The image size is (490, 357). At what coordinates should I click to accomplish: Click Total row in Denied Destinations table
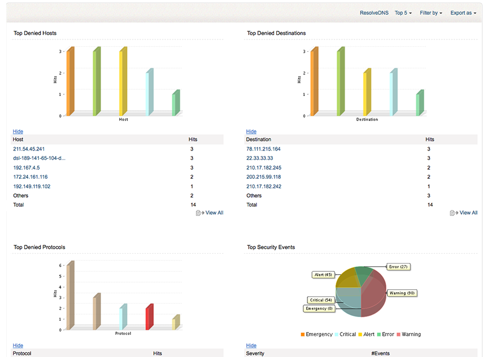pos(361,205)
